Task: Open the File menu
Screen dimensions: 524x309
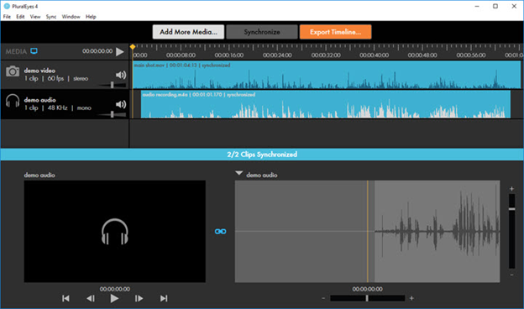Action: tap(7, 17)
